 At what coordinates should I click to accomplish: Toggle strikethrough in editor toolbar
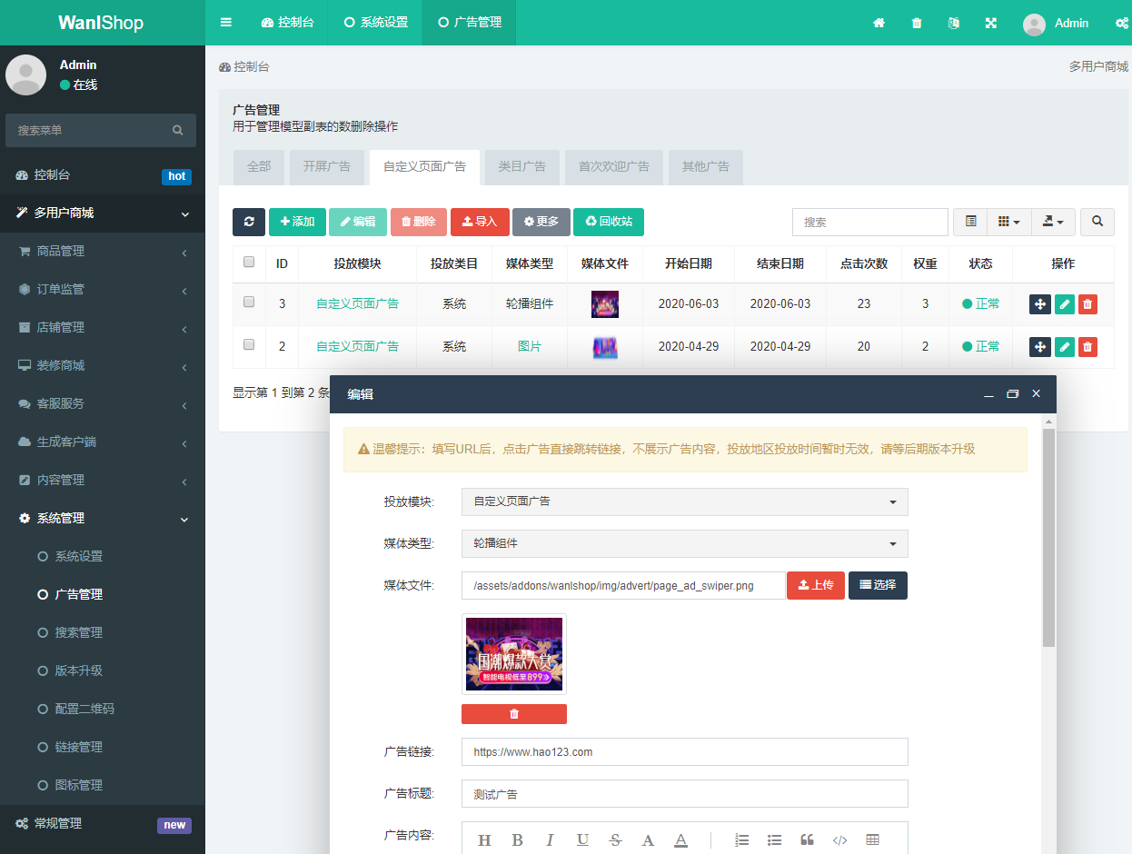(x=615, y=840)
